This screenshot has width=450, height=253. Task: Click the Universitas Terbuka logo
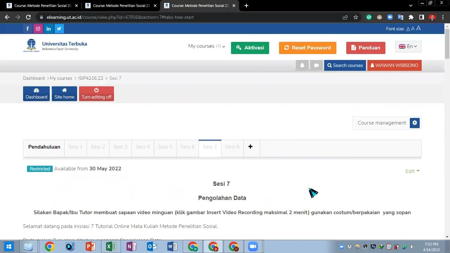tap(55, 46)
